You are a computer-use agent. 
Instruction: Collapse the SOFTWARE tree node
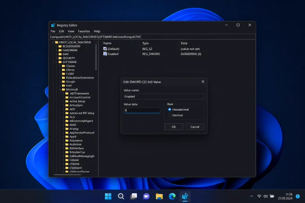pos(57,62)
